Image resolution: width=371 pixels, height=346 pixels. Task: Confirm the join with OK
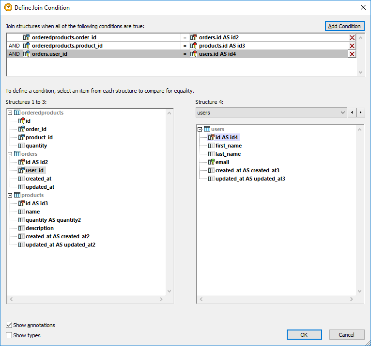point(304,335)
